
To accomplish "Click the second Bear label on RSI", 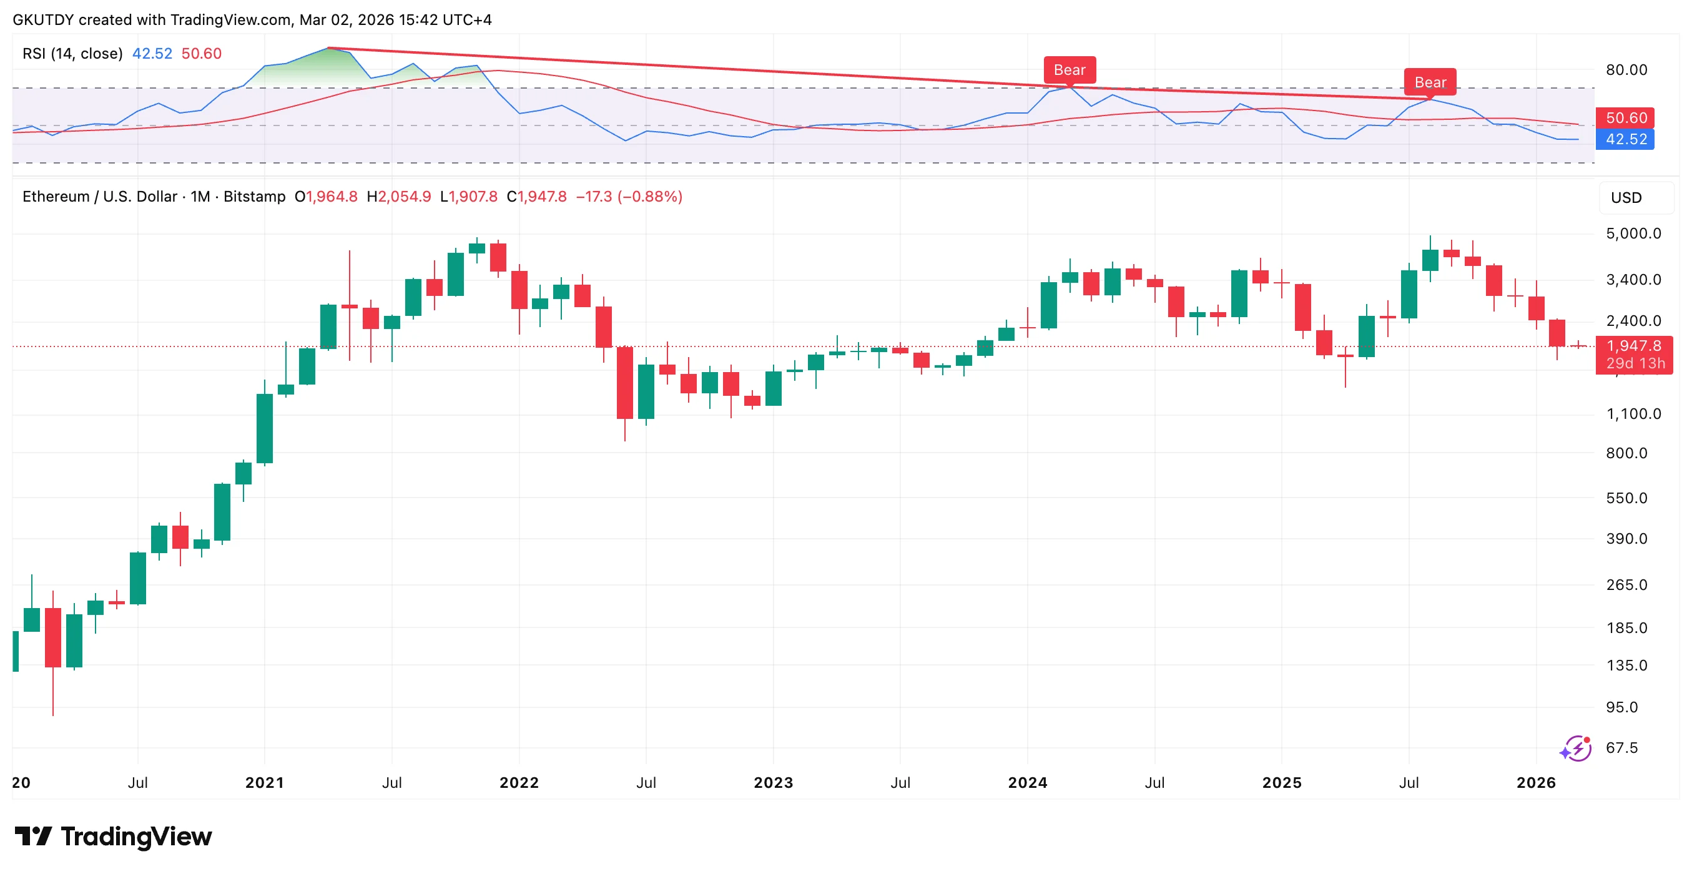I will (x=1430, y=82).
